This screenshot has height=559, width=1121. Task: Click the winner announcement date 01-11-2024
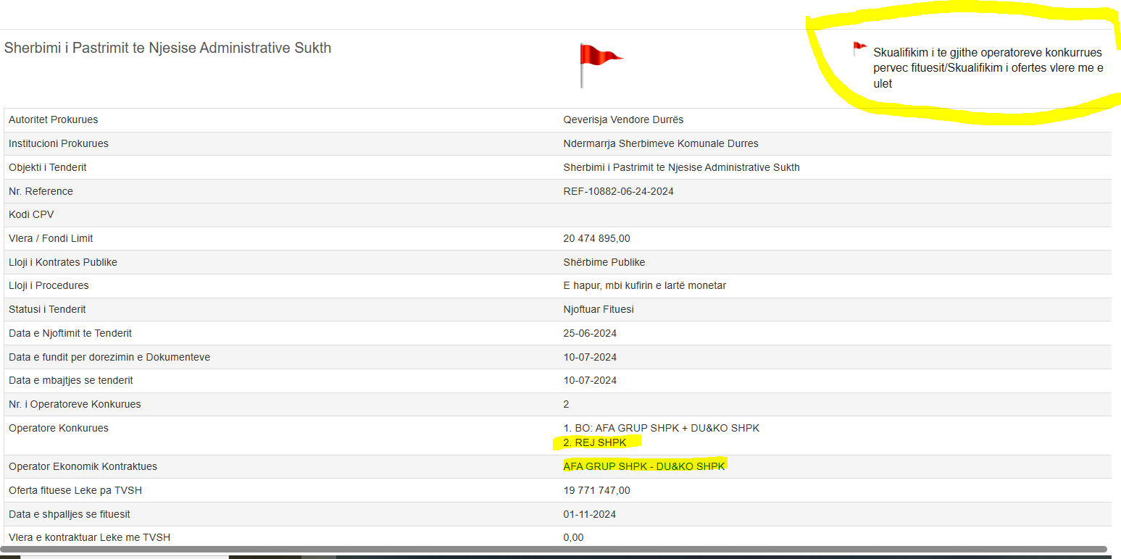coord(590,514)
